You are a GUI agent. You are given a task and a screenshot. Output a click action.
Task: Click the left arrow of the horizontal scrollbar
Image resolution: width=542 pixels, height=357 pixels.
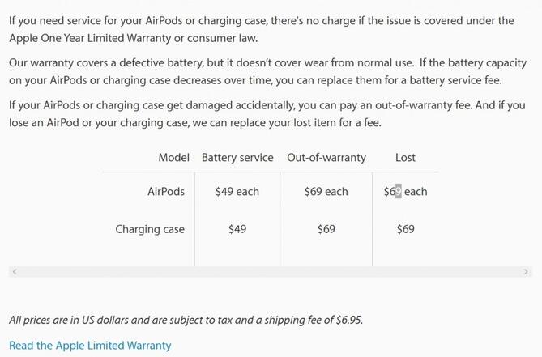coord(15,272)
